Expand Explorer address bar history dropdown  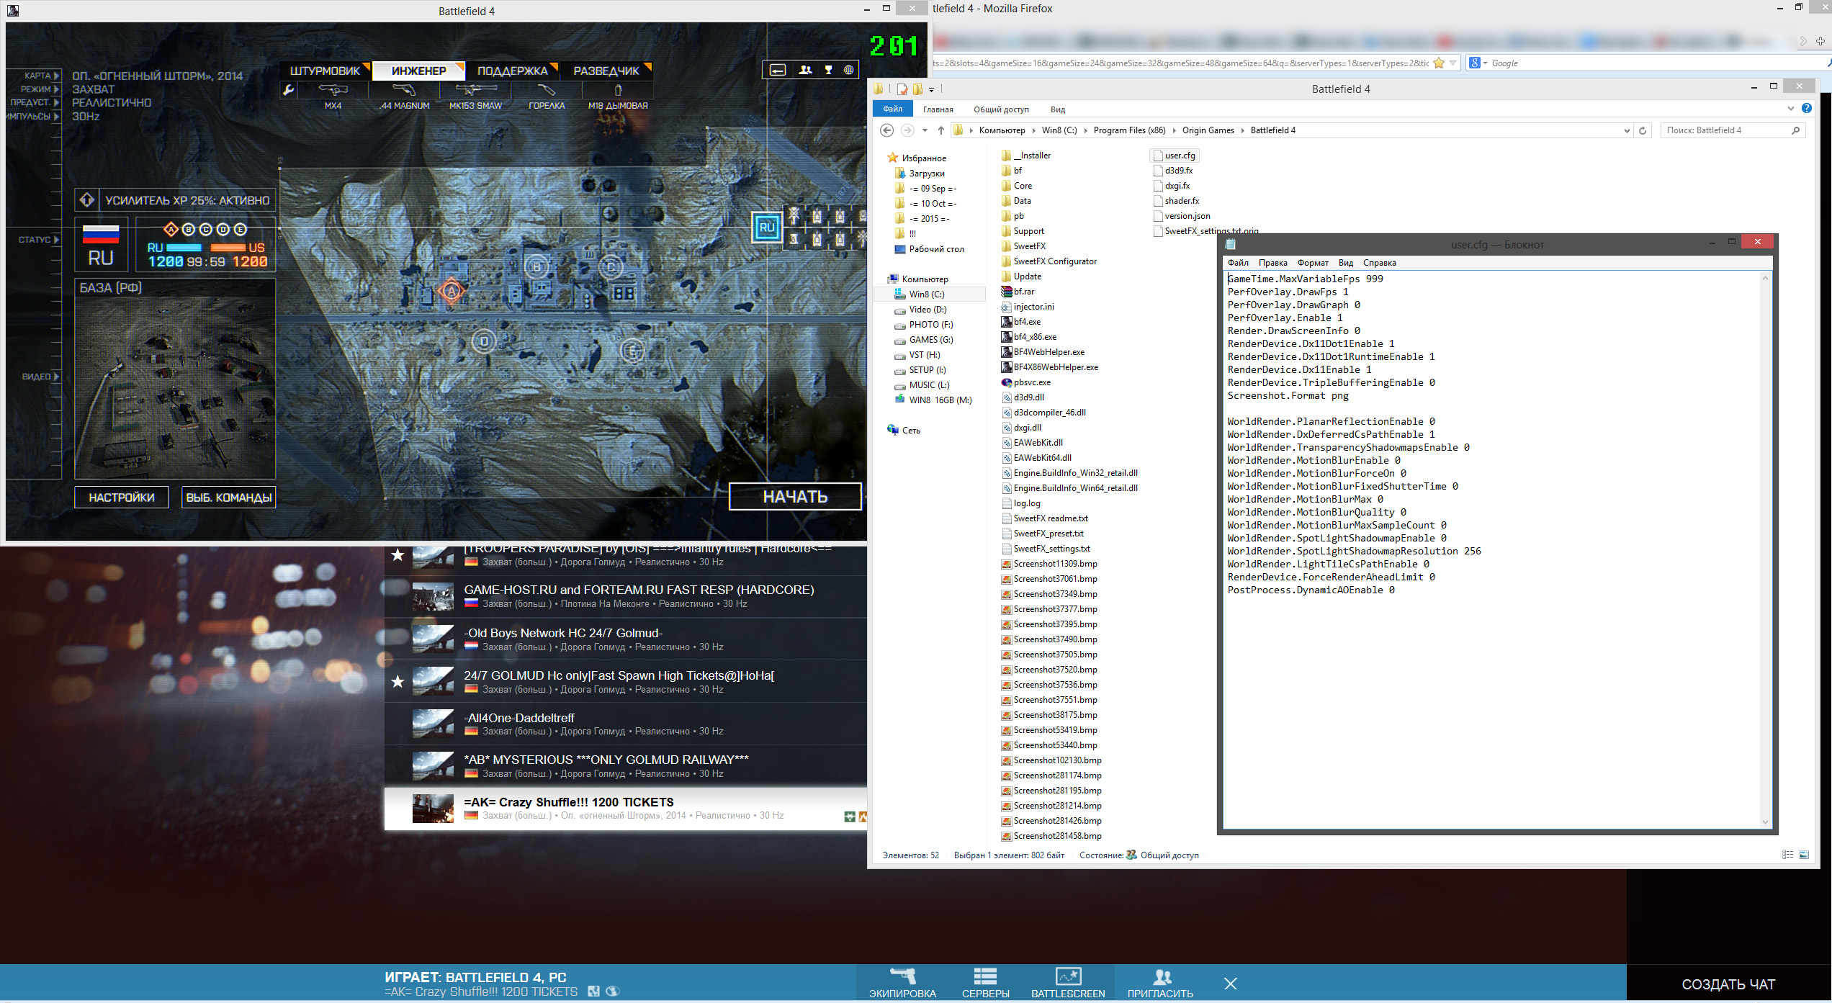1627,131
